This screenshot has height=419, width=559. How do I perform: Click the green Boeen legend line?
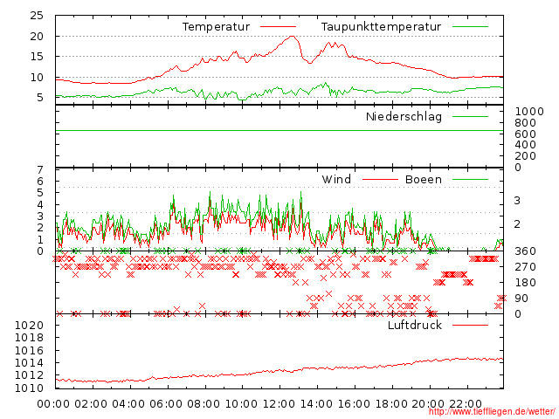[x=470, y=179]
